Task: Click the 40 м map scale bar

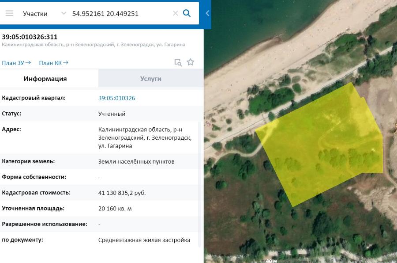Action: (271, 260)
